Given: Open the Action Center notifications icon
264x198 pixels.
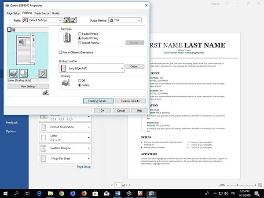Looking at the screenshot, I should (257, 194).
